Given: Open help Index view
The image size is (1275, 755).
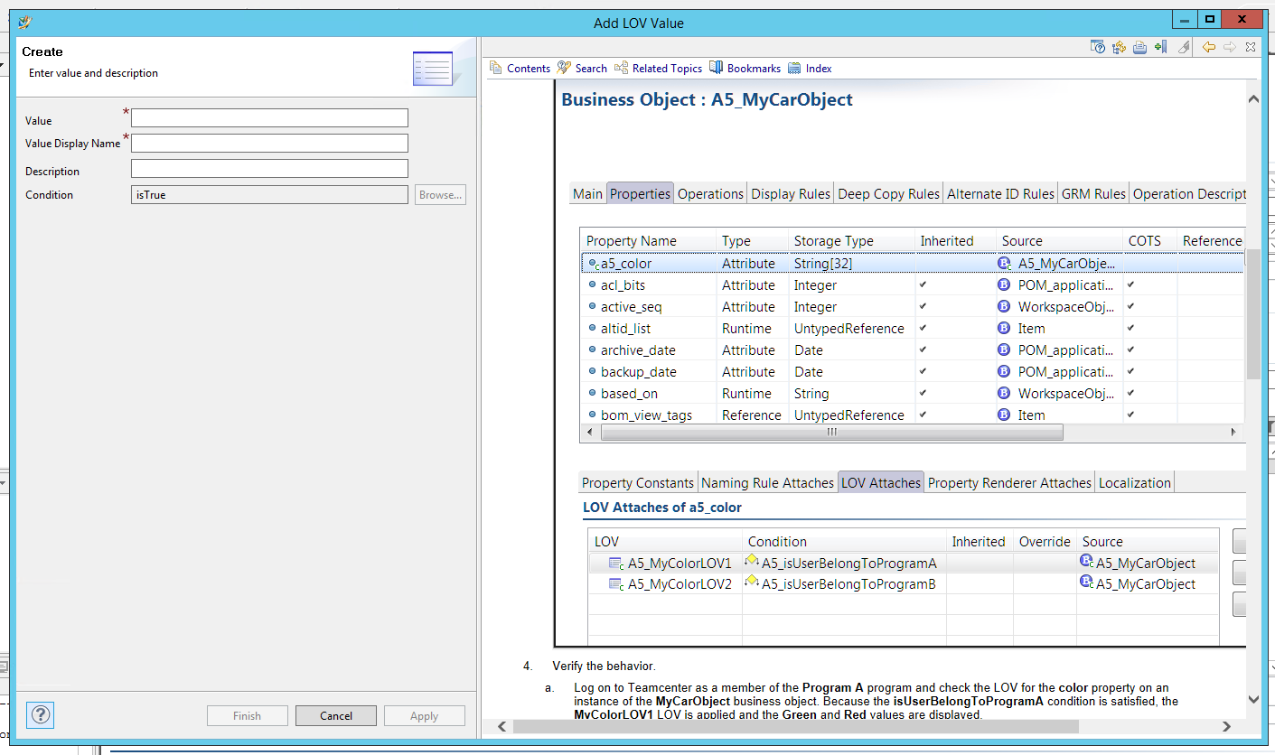Looking at the screenshot, I should click(810, 68).
